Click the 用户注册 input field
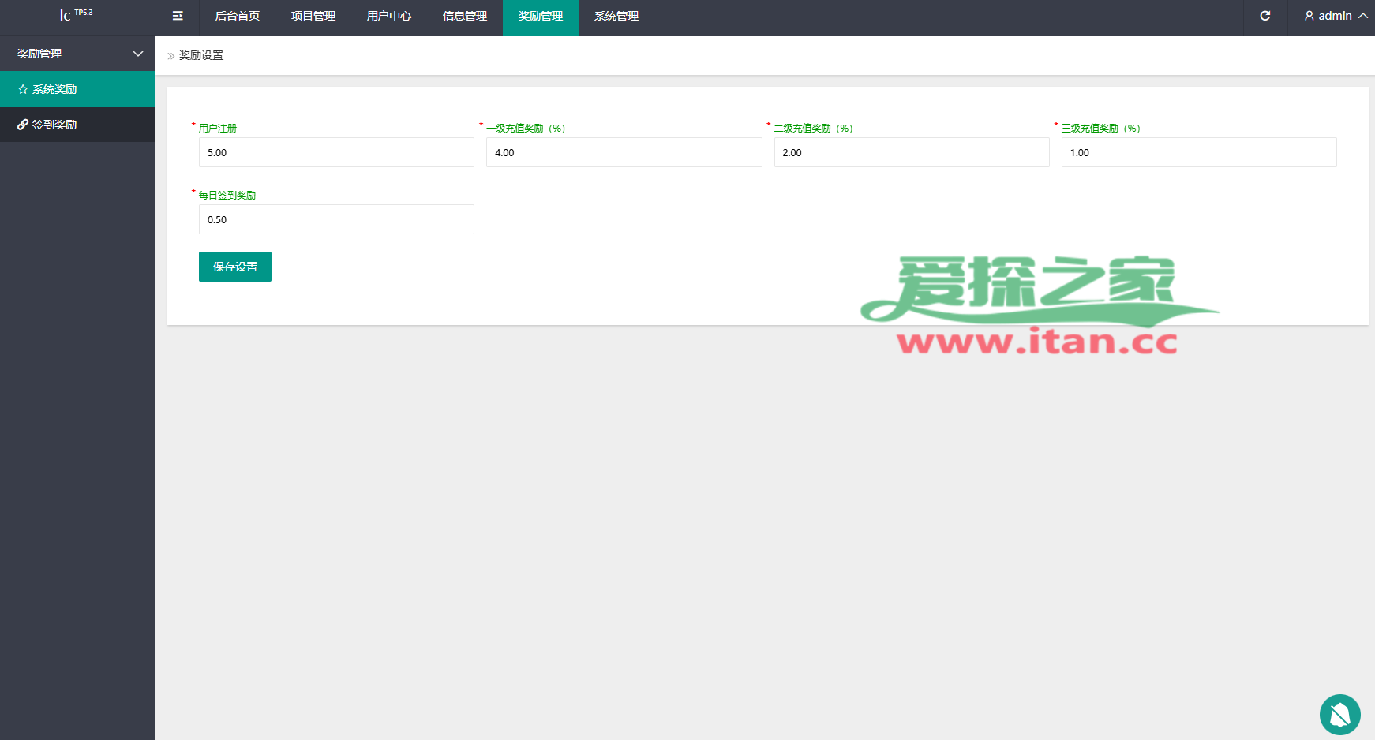 [336, 152]
